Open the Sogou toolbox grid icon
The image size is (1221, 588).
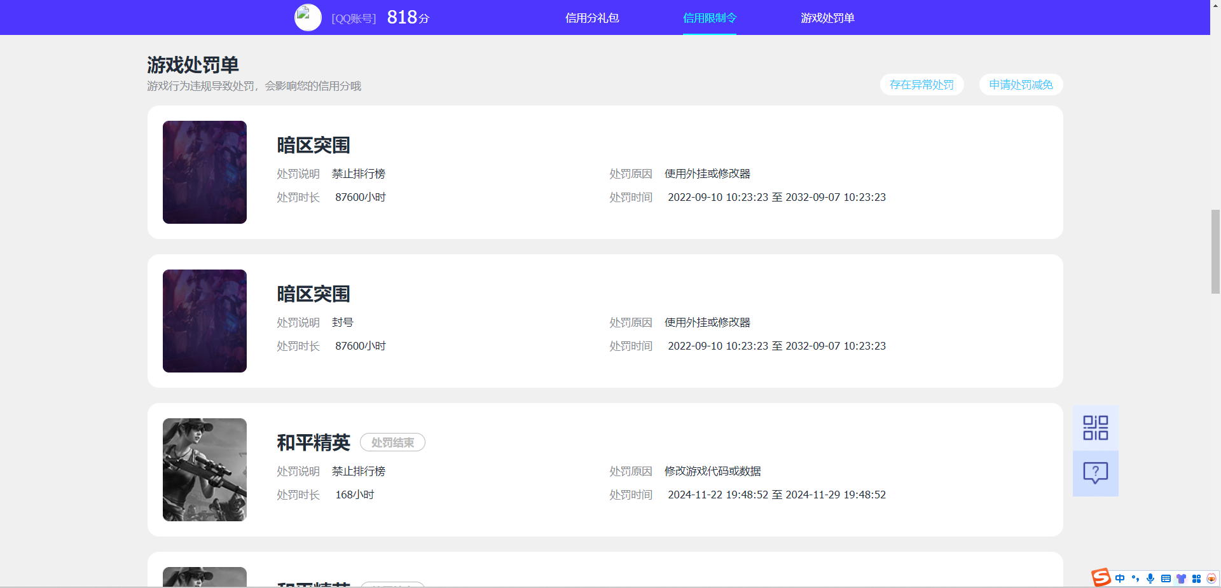[x=1196, y=578]
